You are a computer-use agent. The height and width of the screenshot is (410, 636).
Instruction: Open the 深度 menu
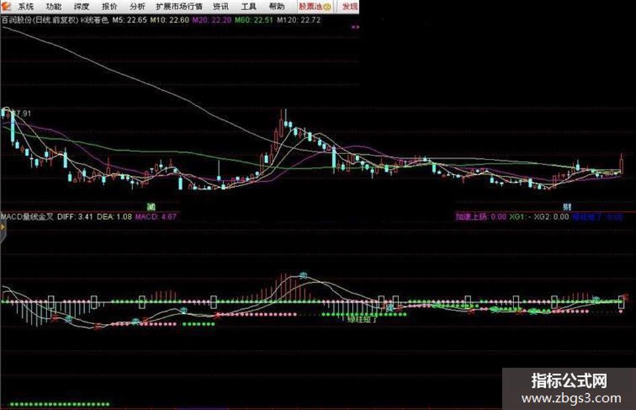(x=81, y=7)
